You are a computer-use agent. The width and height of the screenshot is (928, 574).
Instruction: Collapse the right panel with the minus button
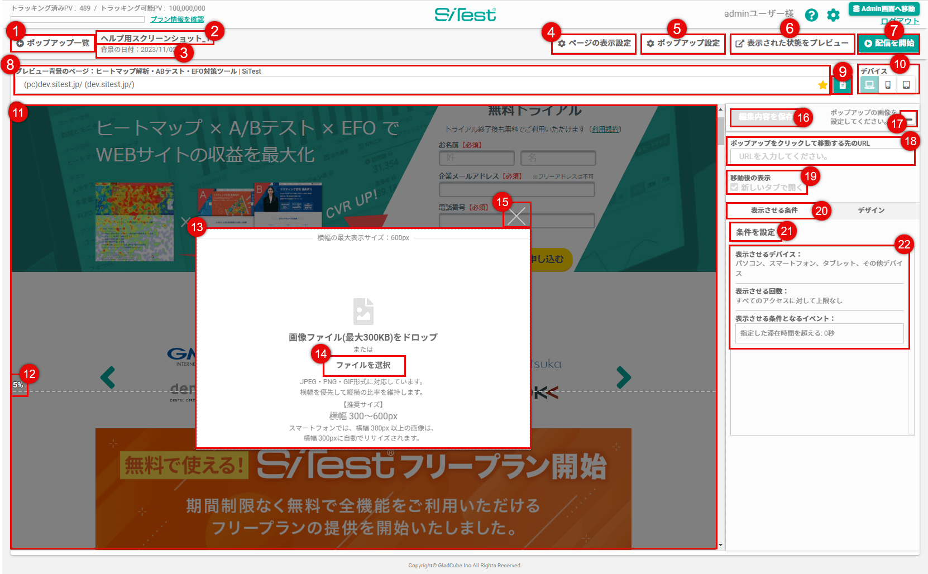pos(910,119)
